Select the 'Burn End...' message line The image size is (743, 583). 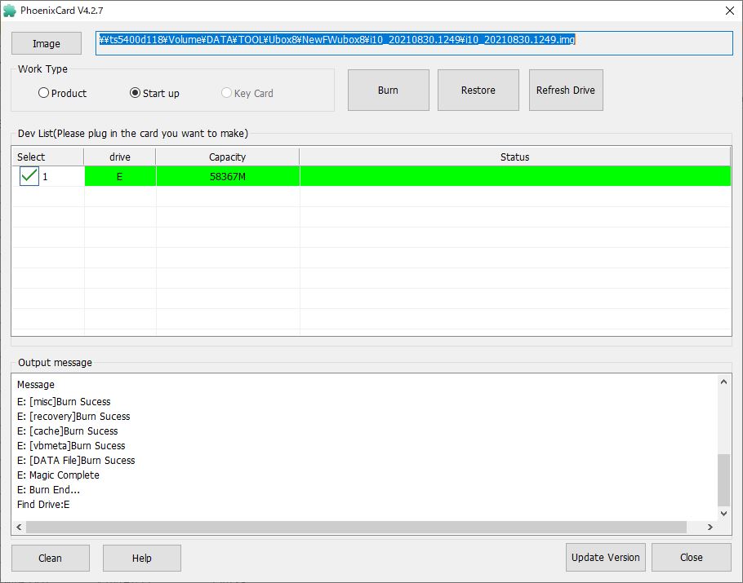(48, 490)
